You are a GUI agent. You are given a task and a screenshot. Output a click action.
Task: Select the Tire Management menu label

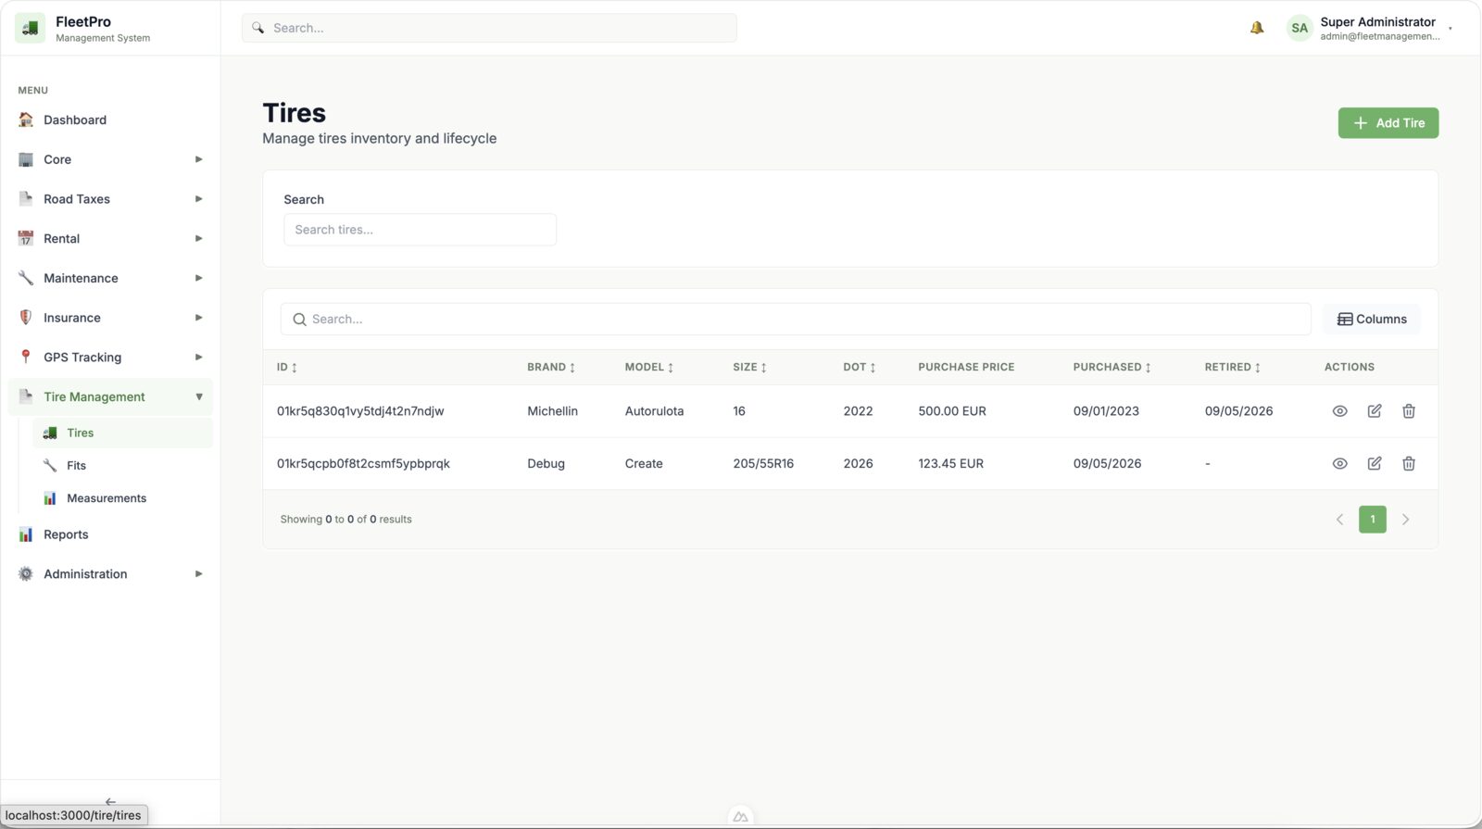(x=94, y=396)
